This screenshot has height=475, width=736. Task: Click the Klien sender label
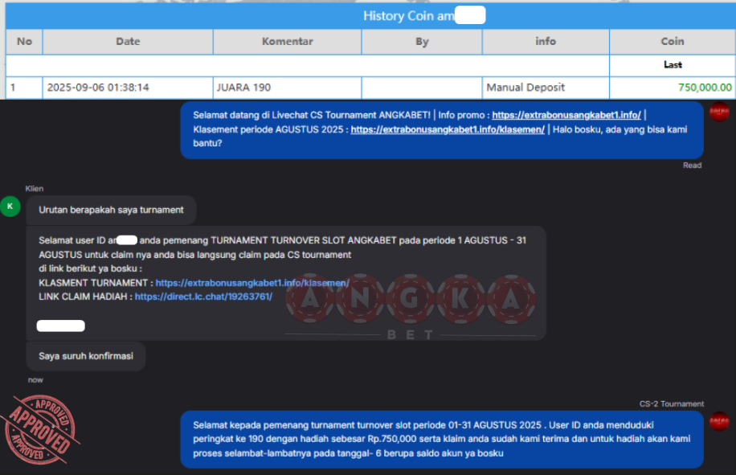point(35,189)
